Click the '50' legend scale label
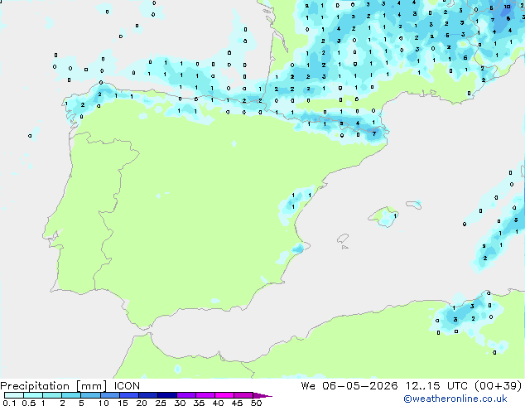The image size is (525, 406). point(256,403)
